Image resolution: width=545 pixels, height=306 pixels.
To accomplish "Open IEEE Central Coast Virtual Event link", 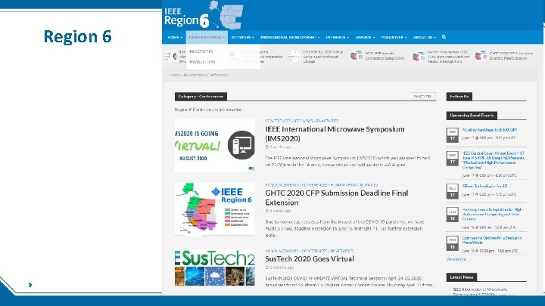I will [x=494, y=160].
